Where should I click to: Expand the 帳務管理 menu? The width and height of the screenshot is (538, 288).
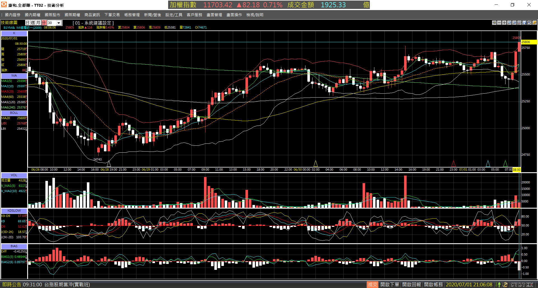[132, 15]
